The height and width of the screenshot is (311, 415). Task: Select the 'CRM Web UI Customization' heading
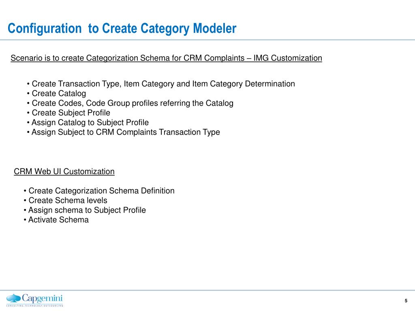point(64,171)
